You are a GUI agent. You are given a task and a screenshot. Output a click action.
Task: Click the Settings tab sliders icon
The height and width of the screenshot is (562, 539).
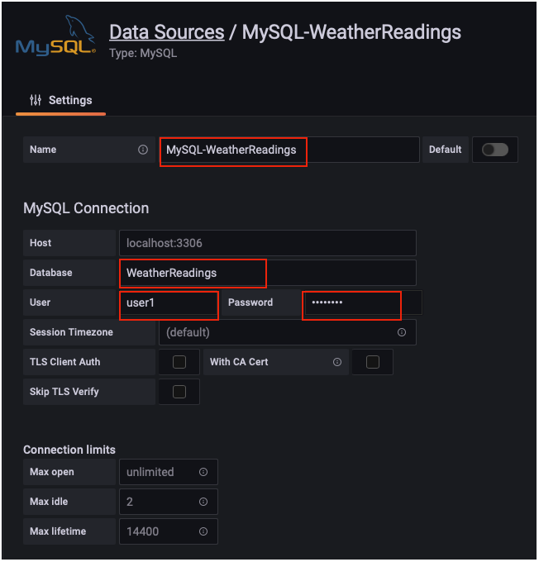pyautogui.click(x=36, y=100)
